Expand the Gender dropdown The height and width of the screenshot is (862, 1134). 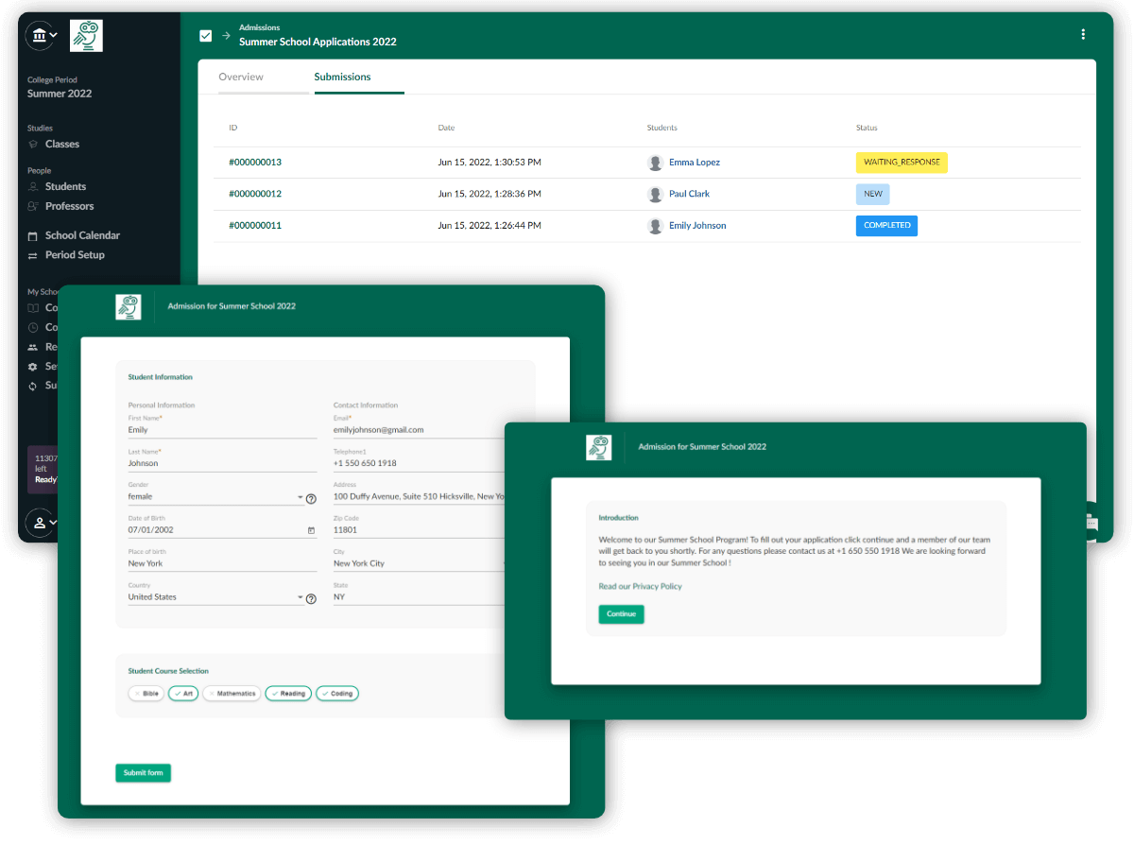(x=301, y=497)
